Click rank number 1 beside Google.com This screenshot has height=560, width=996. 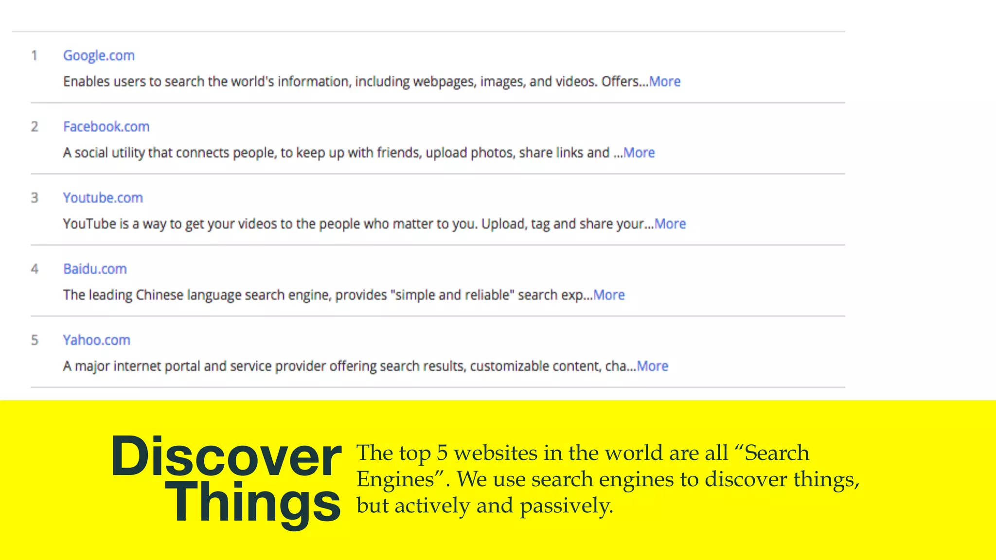point(35,55)
